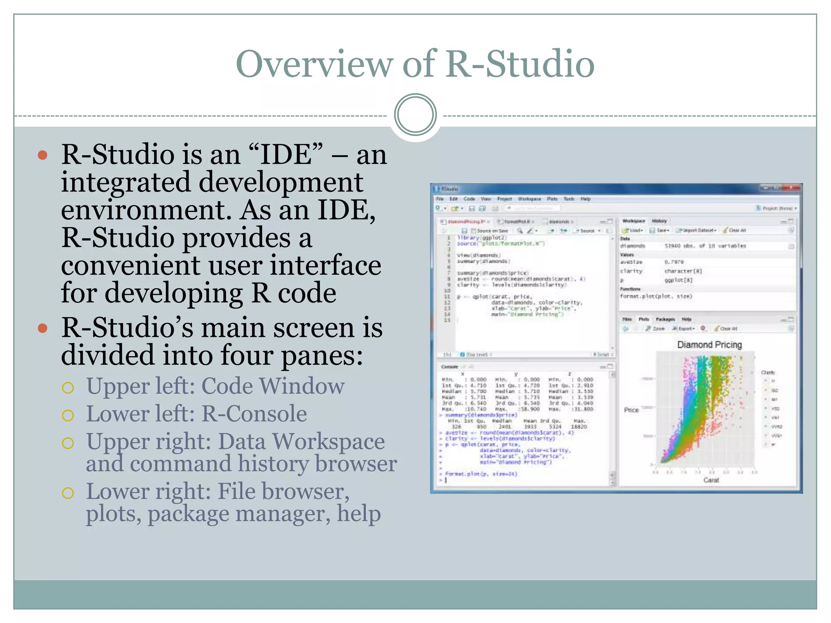Viewport: 831px width, 623px height.
Task: Maximize the Console pane
Action: (x=610, y=367)
